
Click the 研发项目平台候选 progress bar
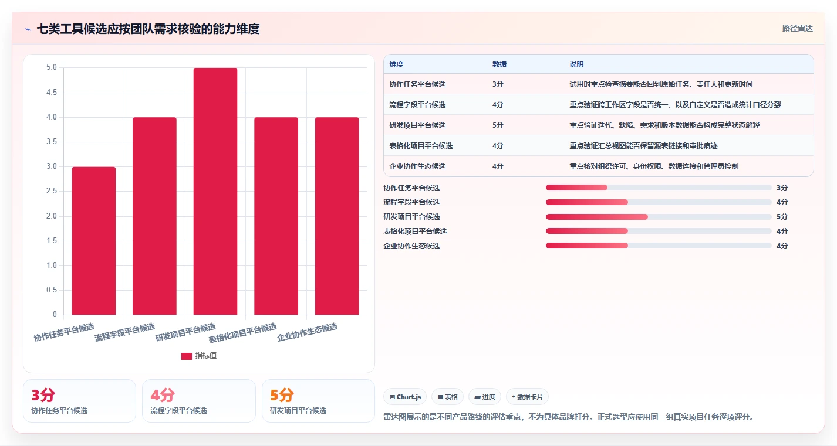[659, 217]
